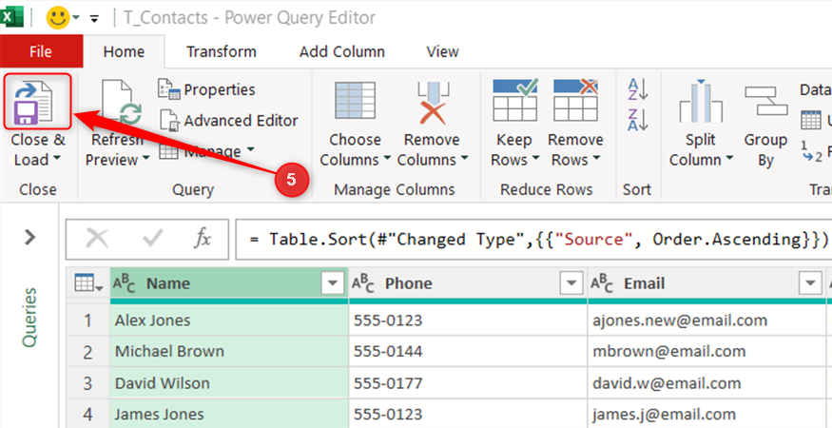Switch to the Add Column tab

pos(341,51)
